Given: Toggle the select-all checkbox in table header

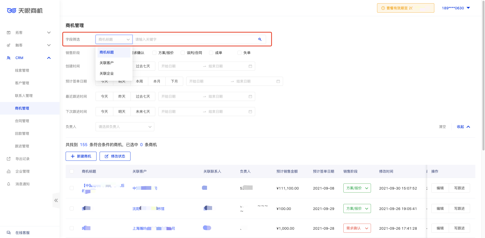Looking at the screenshot, I should pos(72,171).
